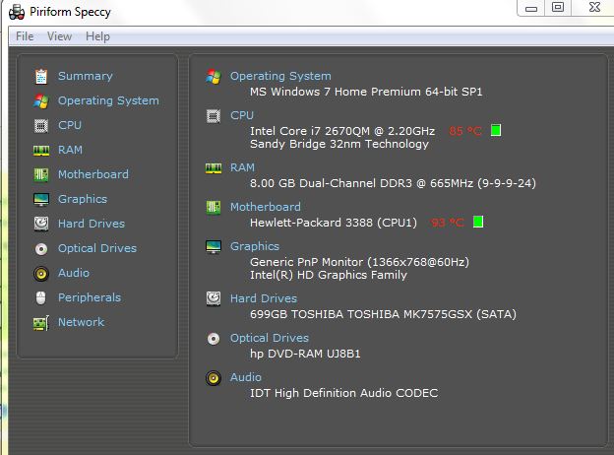Click the Motherboard icon in sidebar
This screenshot has width=614, height=455.
point(40,174)
